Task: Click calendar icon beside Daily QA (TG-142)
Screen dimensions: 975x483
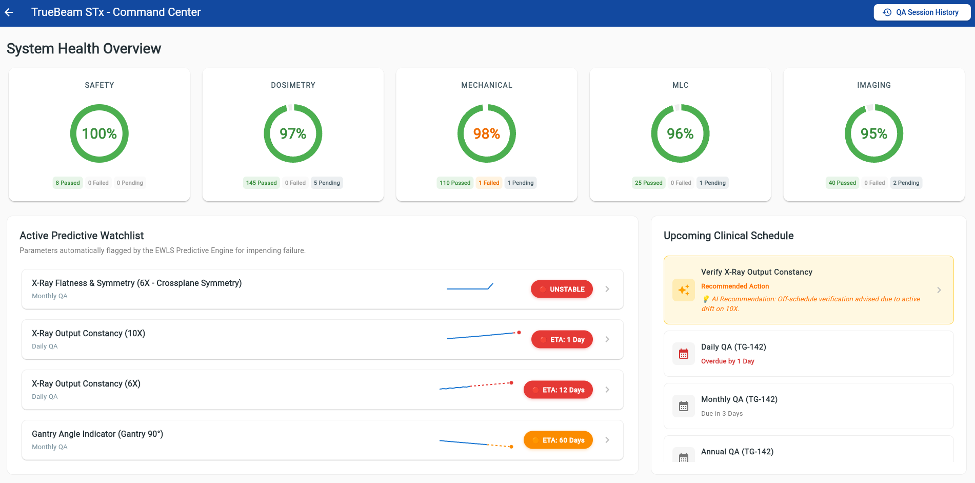Action: point(684,354)
